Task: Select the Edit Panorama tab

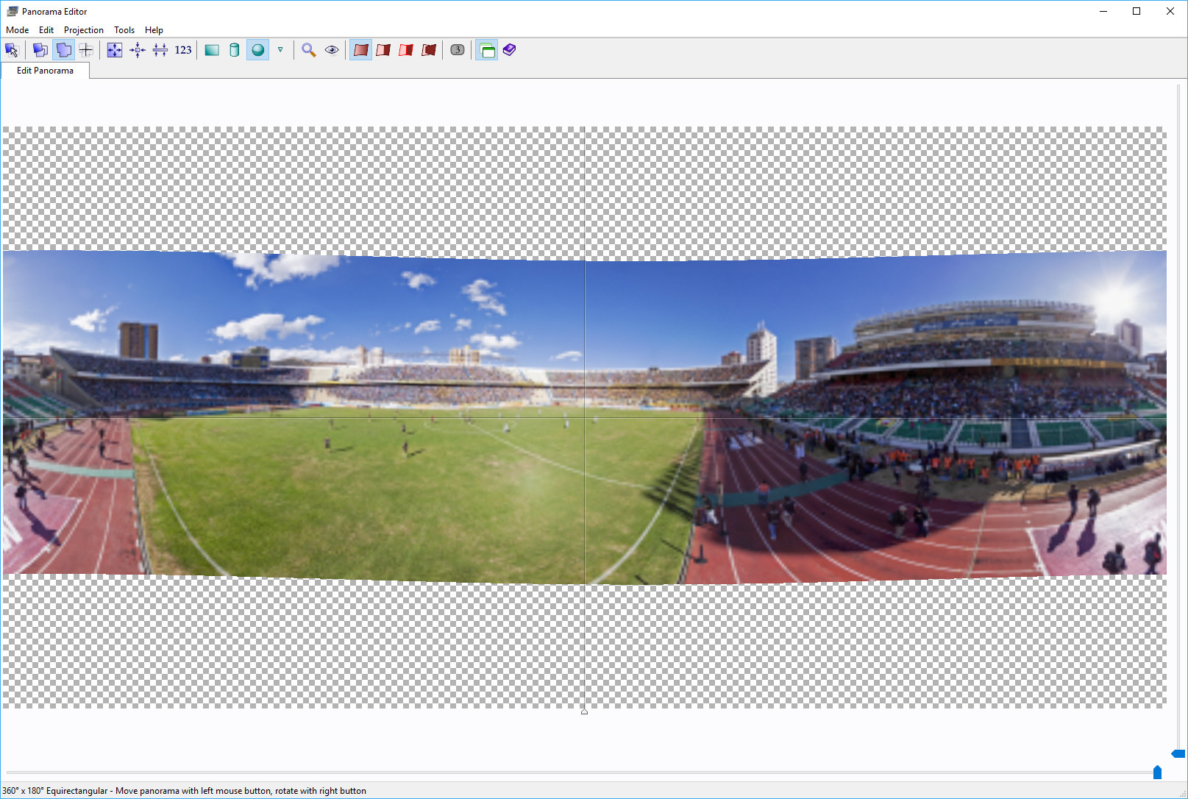Action: coord(45,71)
